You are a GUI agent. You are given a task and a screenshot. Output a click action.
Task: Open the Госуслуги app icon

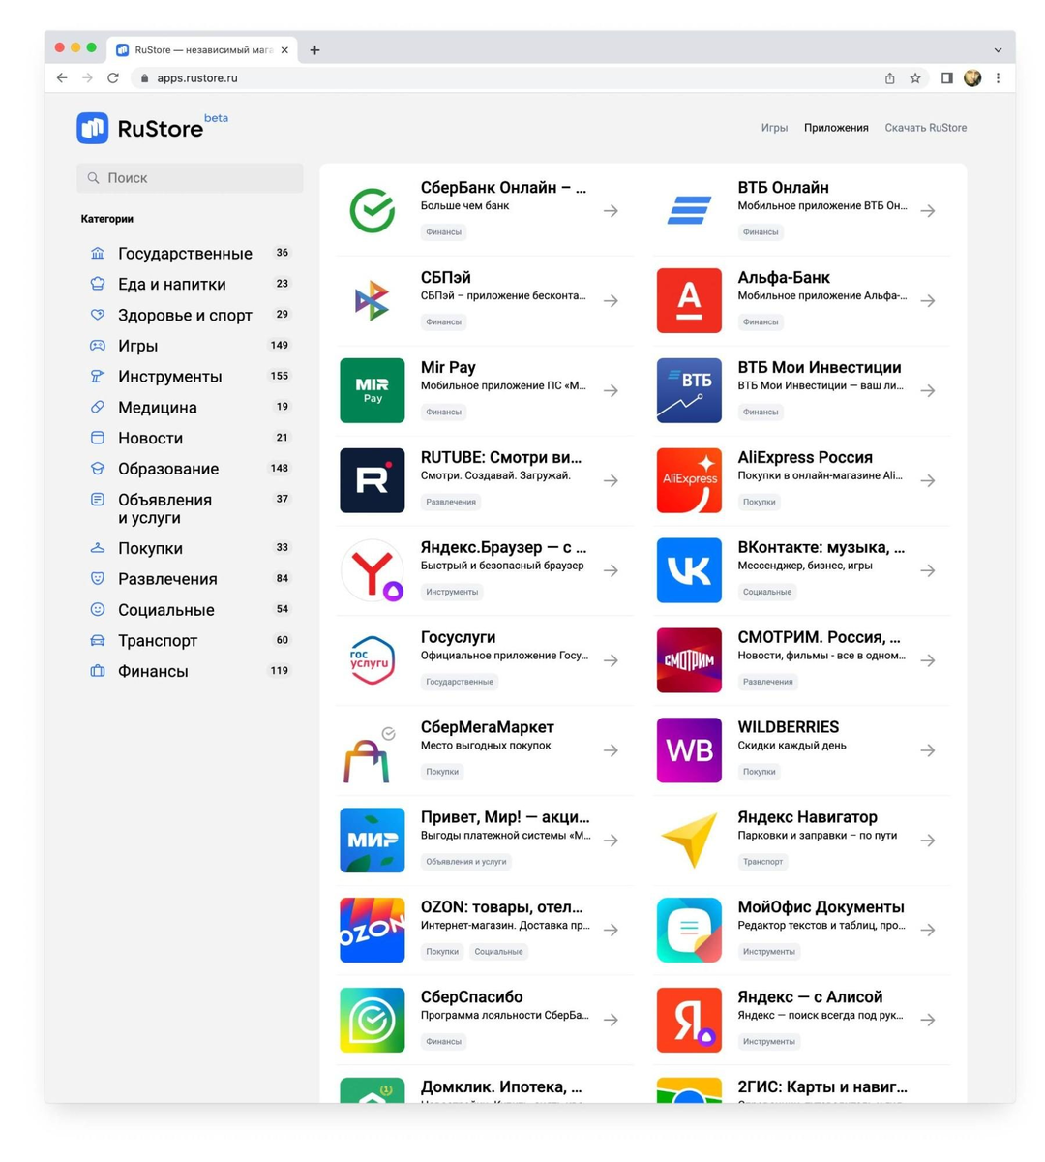(x=372, y=660)
